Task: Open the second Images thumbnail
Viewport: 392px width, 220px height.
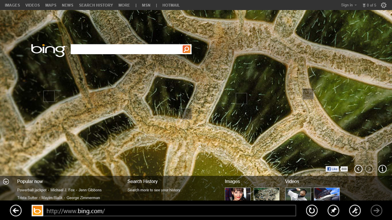Action: point(266,194)
